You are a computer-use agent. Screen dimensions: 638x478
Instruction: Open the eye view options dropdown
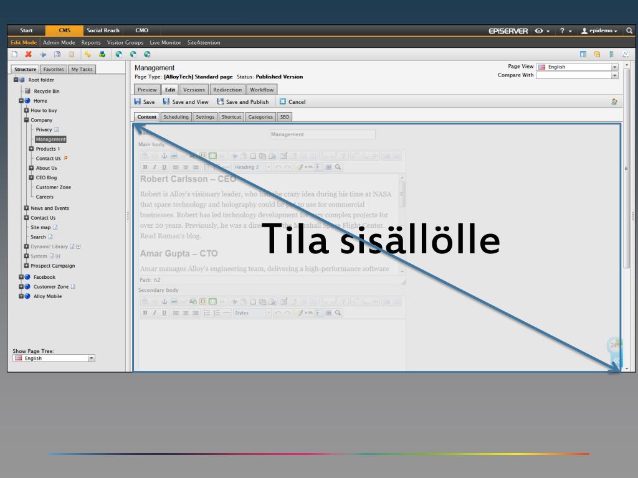542,31
